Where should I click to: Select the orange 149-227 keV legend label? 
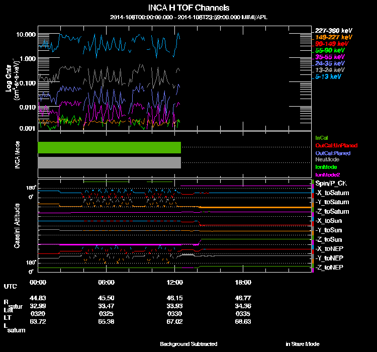[x=330, y=37]
